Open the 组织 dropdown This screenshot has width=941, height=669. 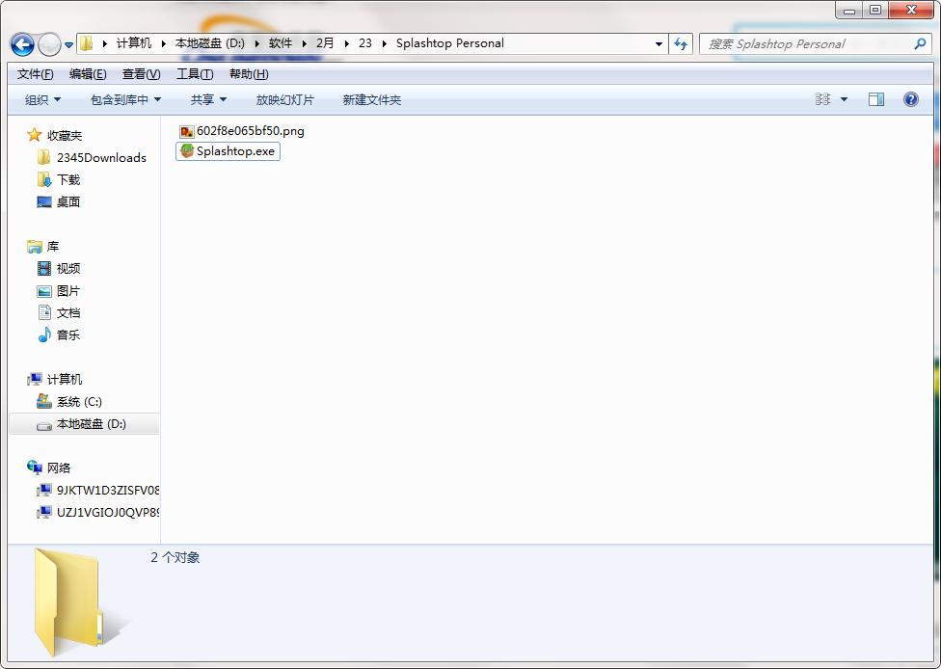pos(42,99)
